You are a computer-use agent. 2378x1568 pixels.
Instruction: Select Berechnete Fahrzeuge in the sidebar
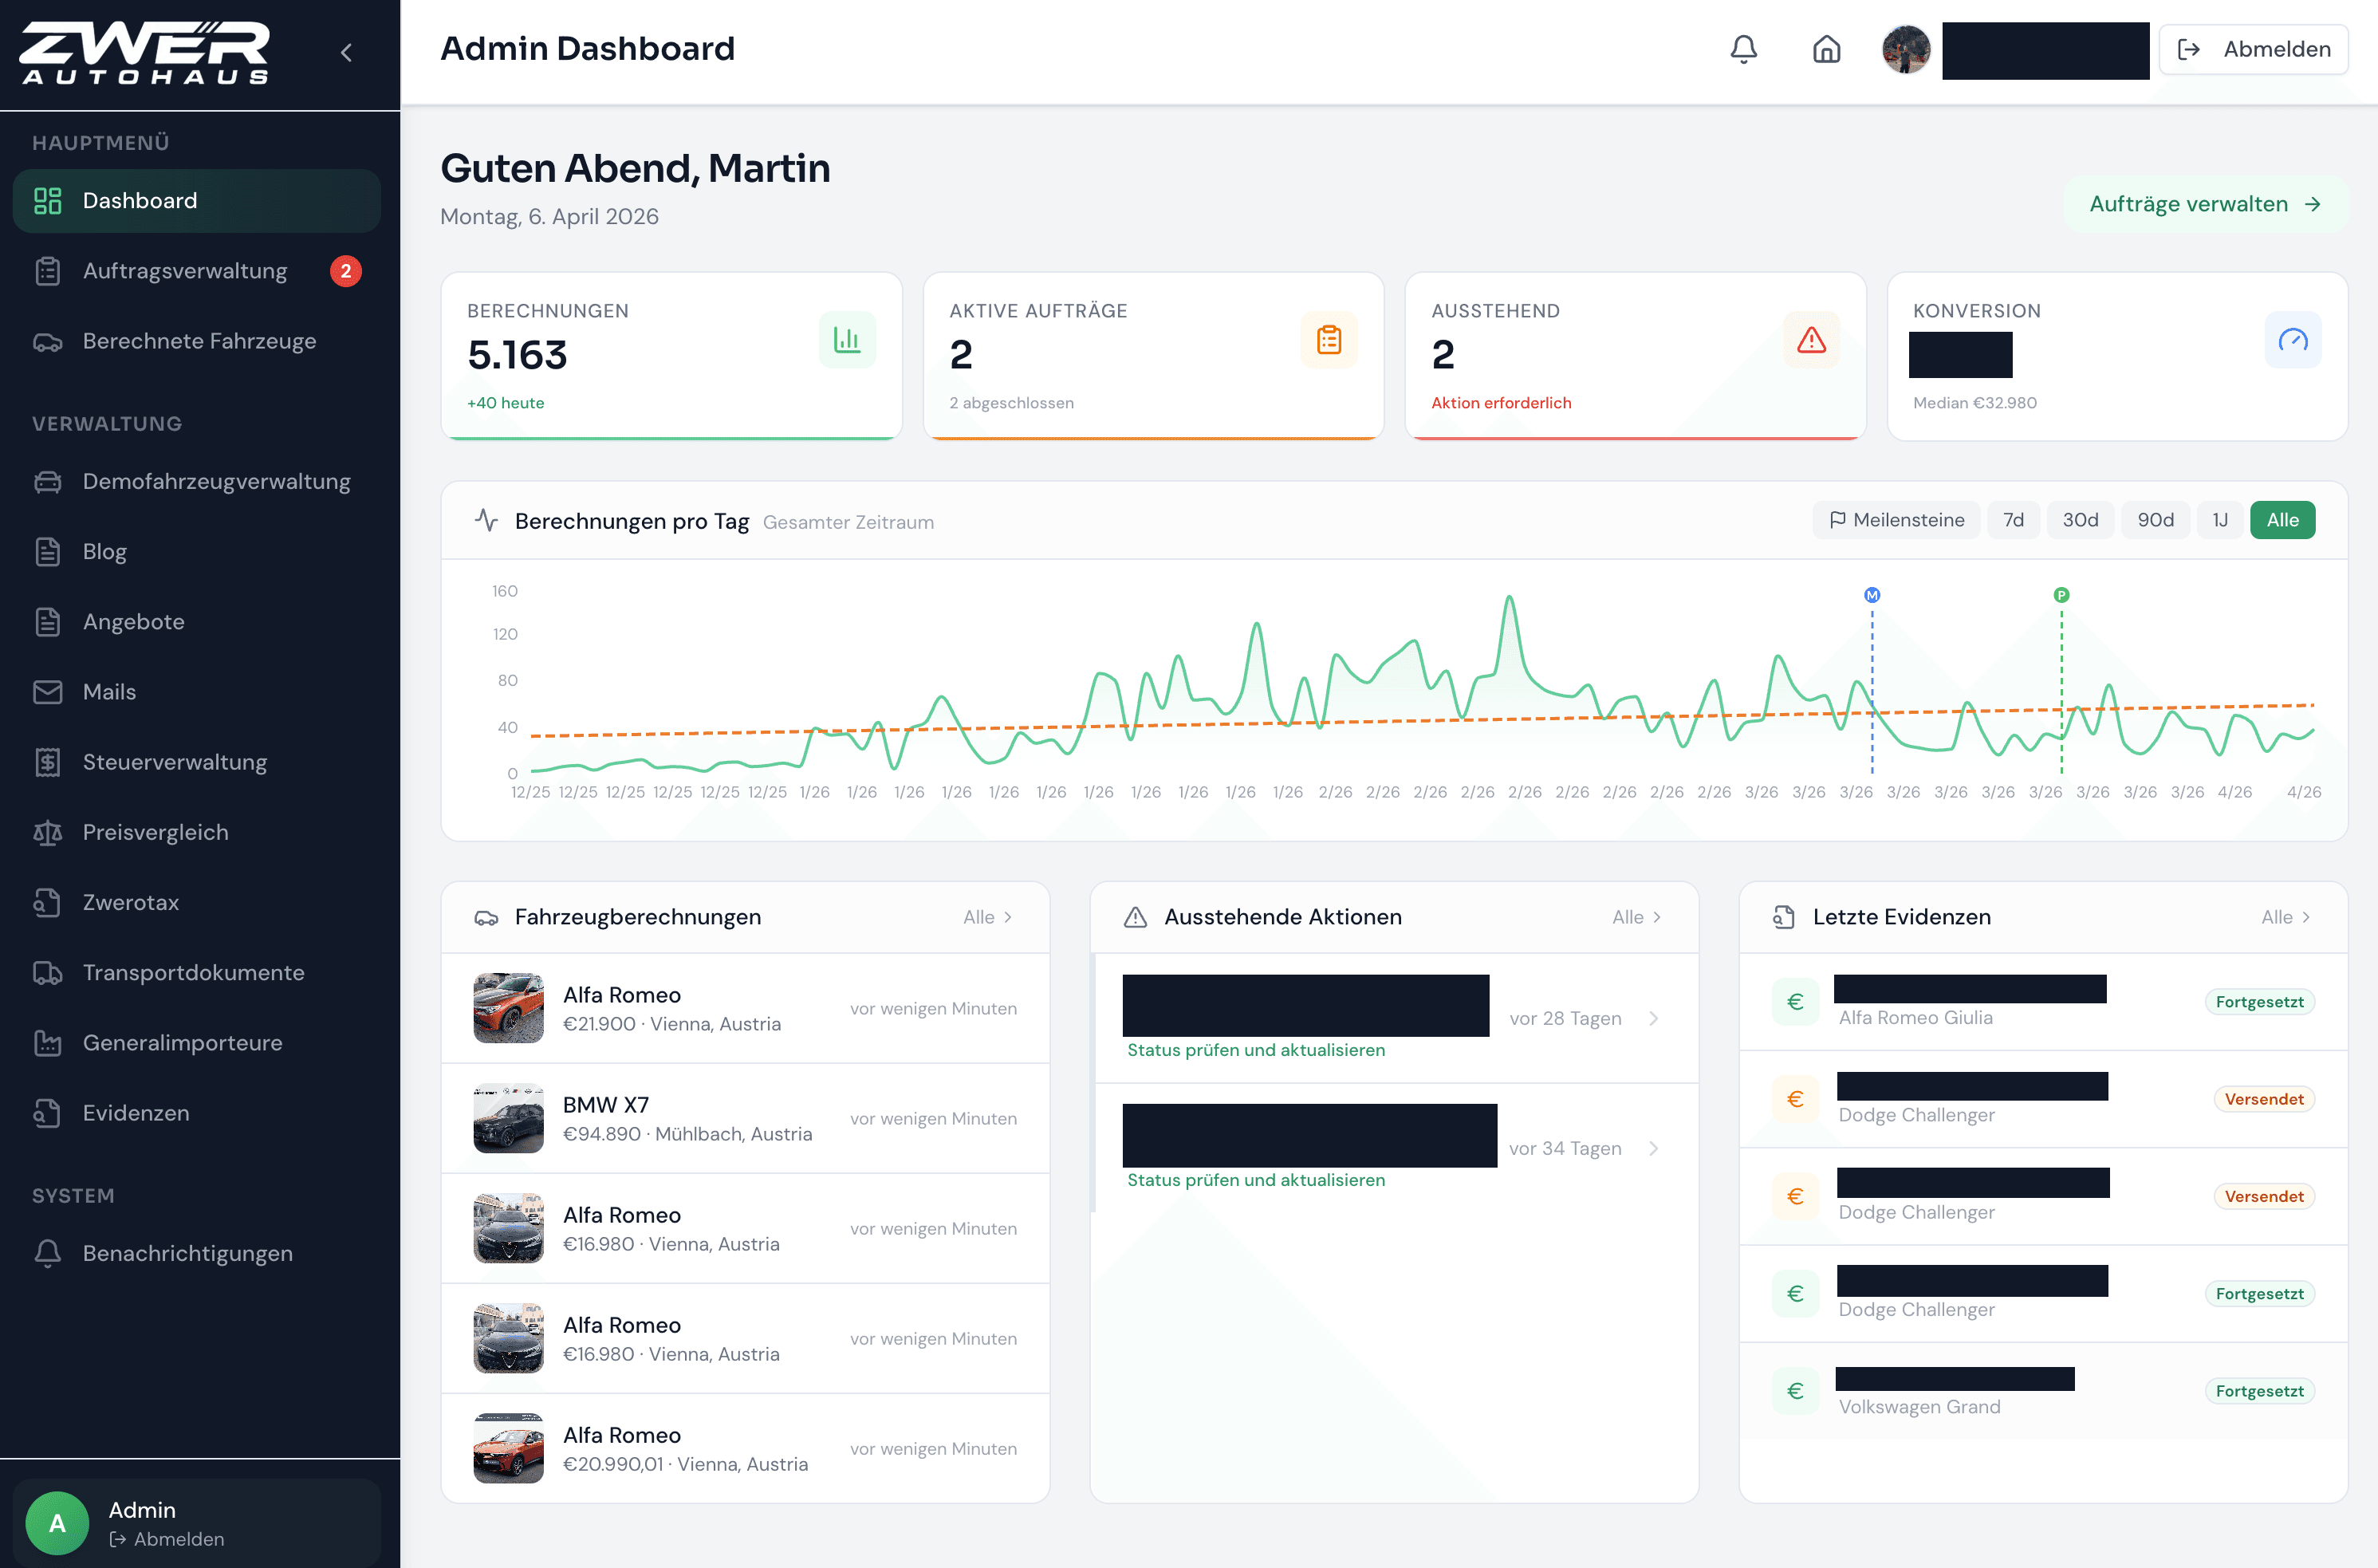click(199, 341)
